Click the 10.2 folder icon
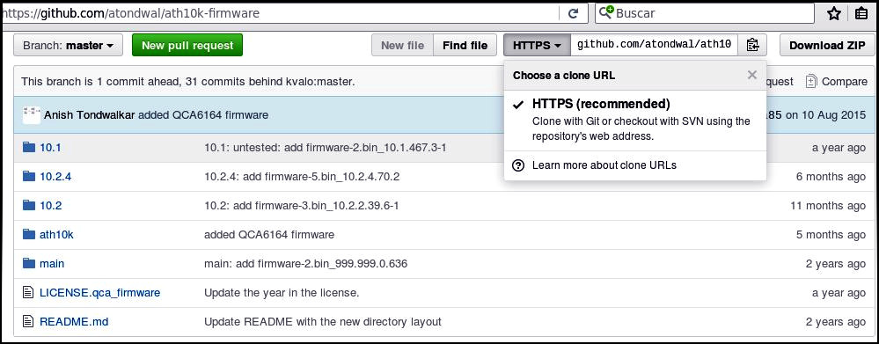 click(x=28, y=206)
